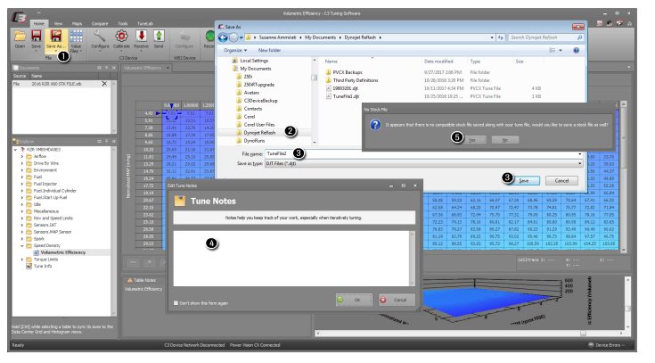Viewport: 655px width, 363px height.
Task: Open the Value Files tool
Action: (76, 37)
